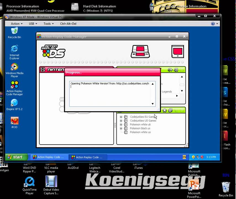Click the security shield tray icon
Screen dimensions: 236x199
(x=193, y=157)
